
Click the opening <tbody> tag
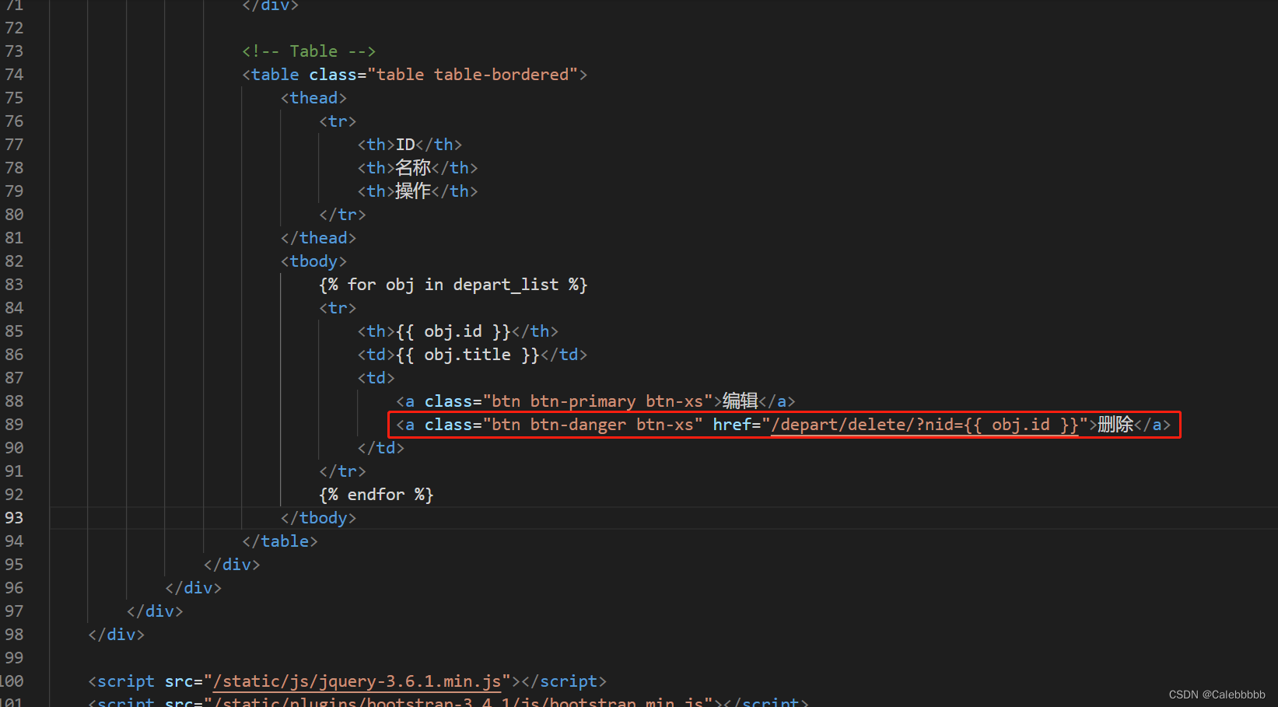click(x=313, y=261)
